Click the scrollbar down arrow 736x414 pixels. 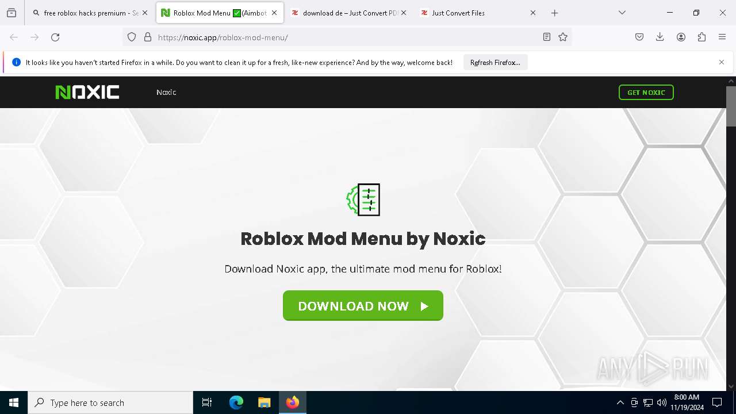[731, 386]
